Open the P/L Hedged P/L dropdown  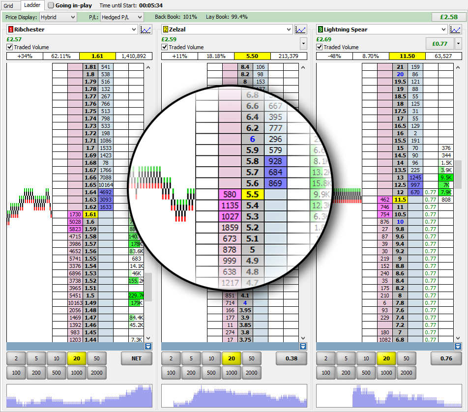click(124, 17)
